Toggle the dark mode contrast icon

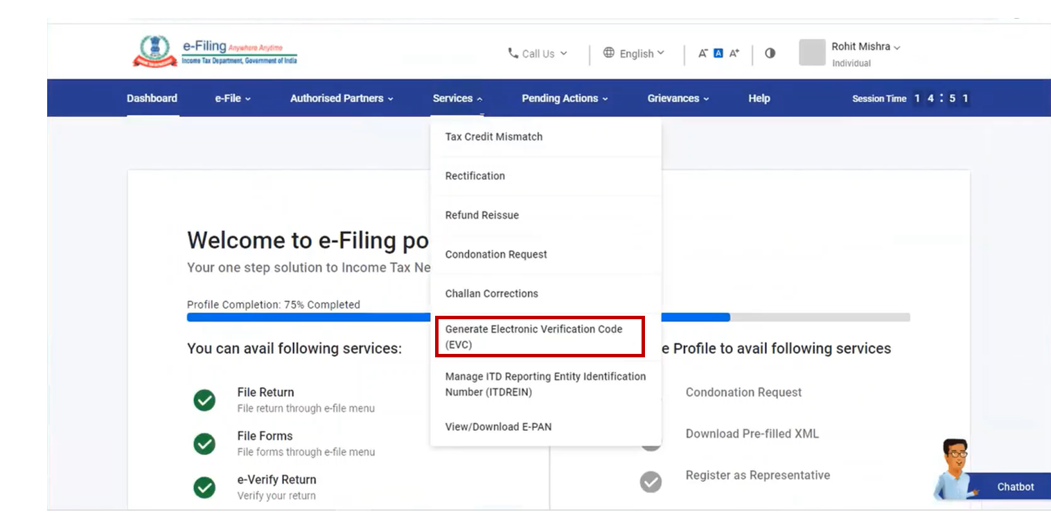click(x=769, y=53)
